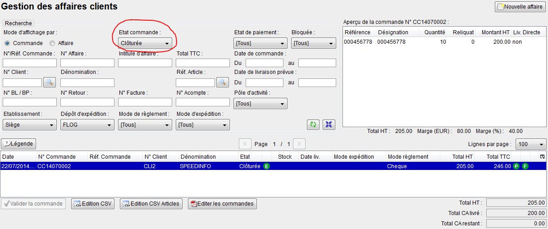The image size is (548, 229).
Task: Click the N° Client search magnifier icon
Action: [x=50, y=82]
